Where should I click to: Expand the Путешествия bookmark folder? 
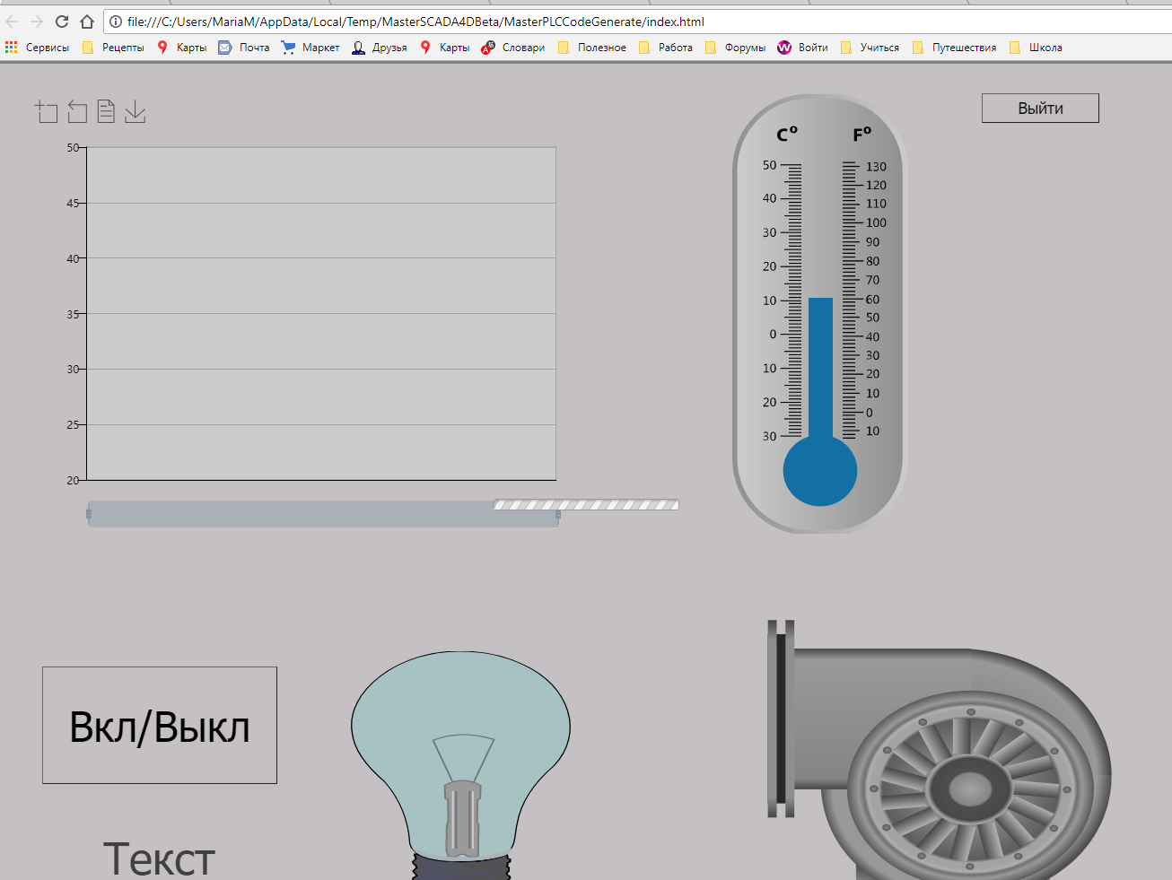(x=954, y=48)
